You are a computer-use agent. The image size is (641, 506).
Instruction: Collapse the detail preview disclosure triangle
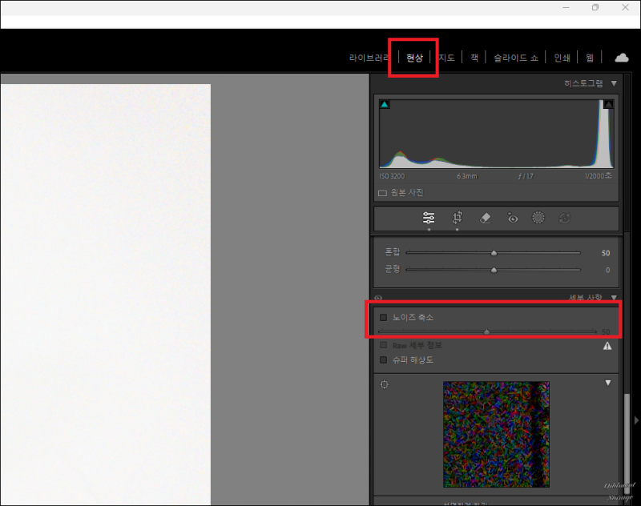click(x=608, y=383)
